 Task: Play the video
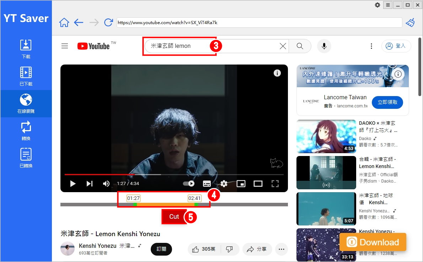[73, 183]
